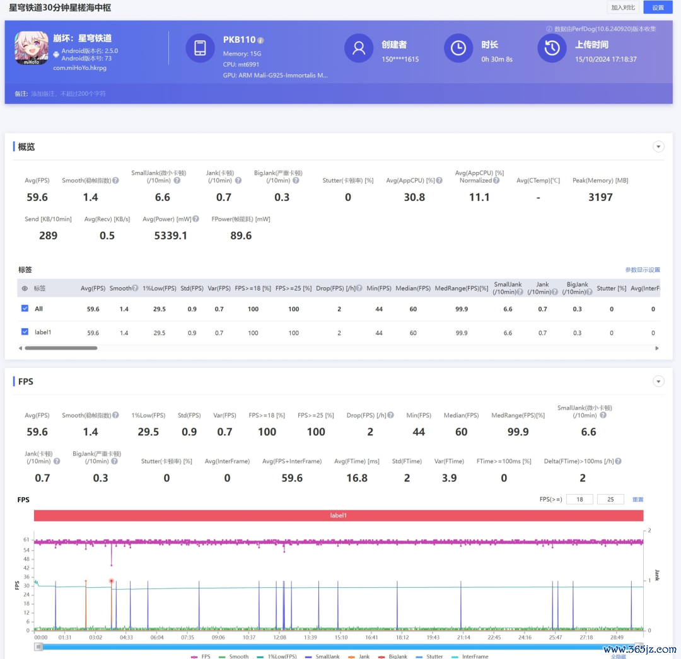Toggle FPS series in chart legend
This screenshot has width=681, height=659.
201,656
